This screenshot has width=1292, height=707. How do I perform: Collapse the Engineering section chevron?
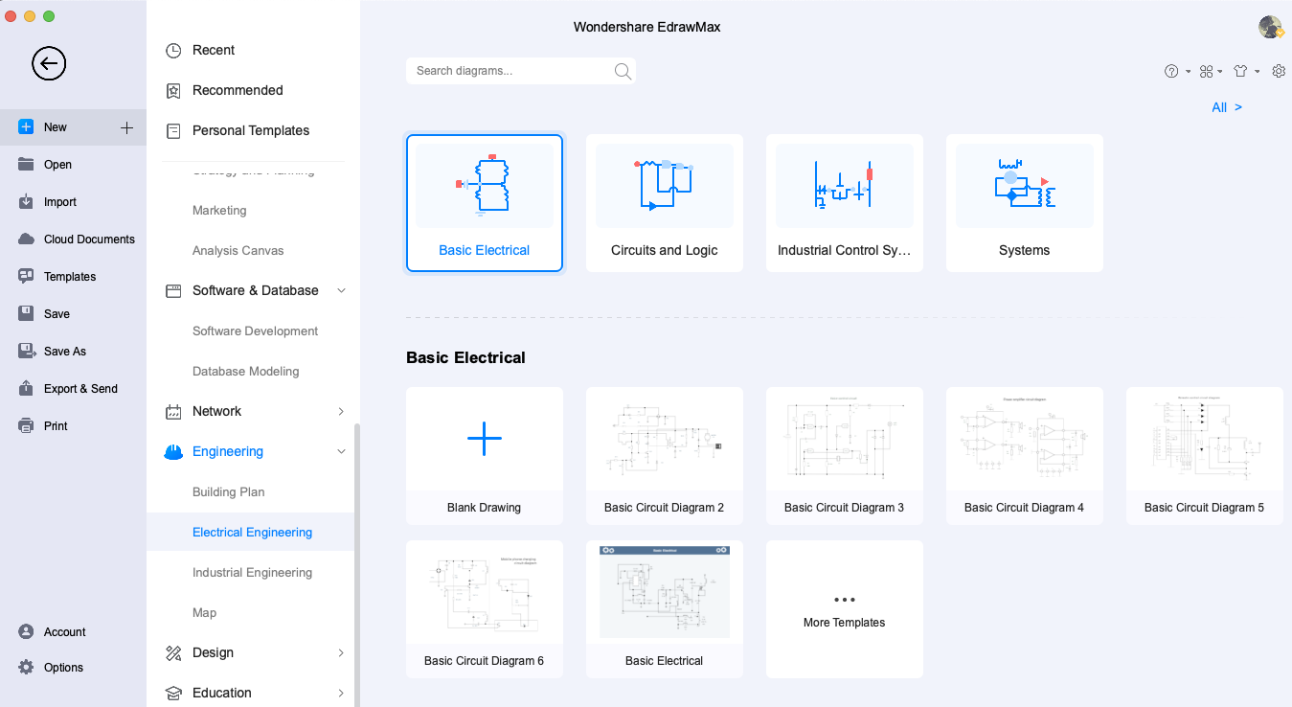coord(342,452)
